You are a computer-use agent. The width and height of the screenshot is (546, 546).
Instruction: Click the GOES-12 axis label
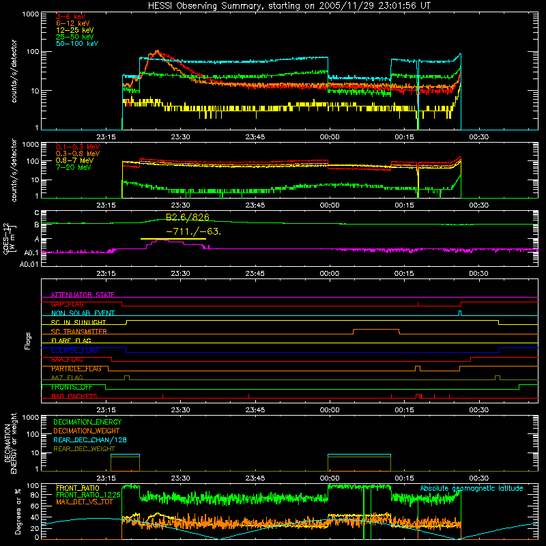click(9, 239)
